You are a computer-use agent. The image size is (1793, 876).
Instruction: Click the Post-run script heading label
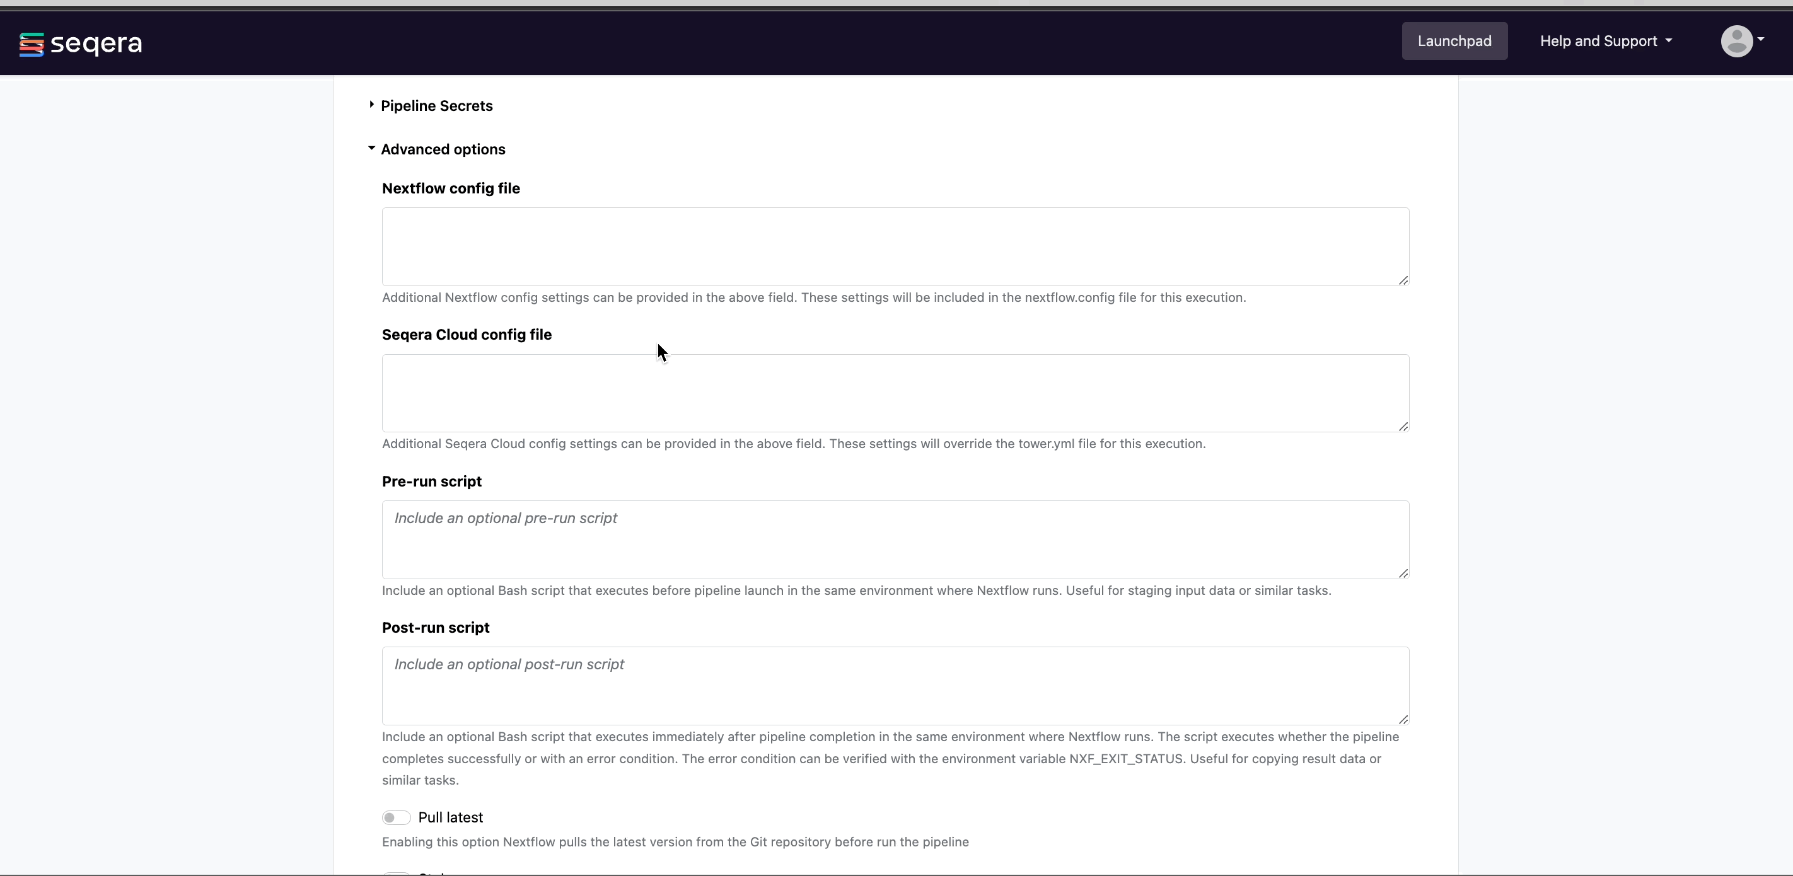point(435,628)
